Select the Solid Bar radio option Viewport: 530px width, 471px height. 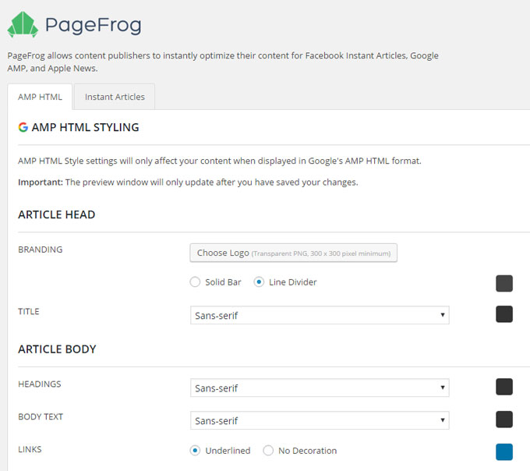click(x=195, y=282)
